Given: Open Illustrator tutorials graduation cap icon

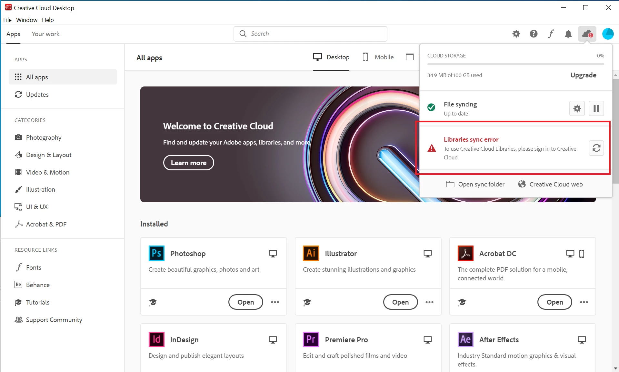Looking at the screenshot, I should pyautogui.click(x=307, y=302).
